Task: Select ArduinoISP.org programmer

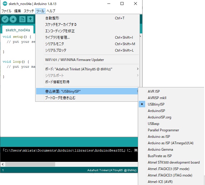Action: point(171,117)
